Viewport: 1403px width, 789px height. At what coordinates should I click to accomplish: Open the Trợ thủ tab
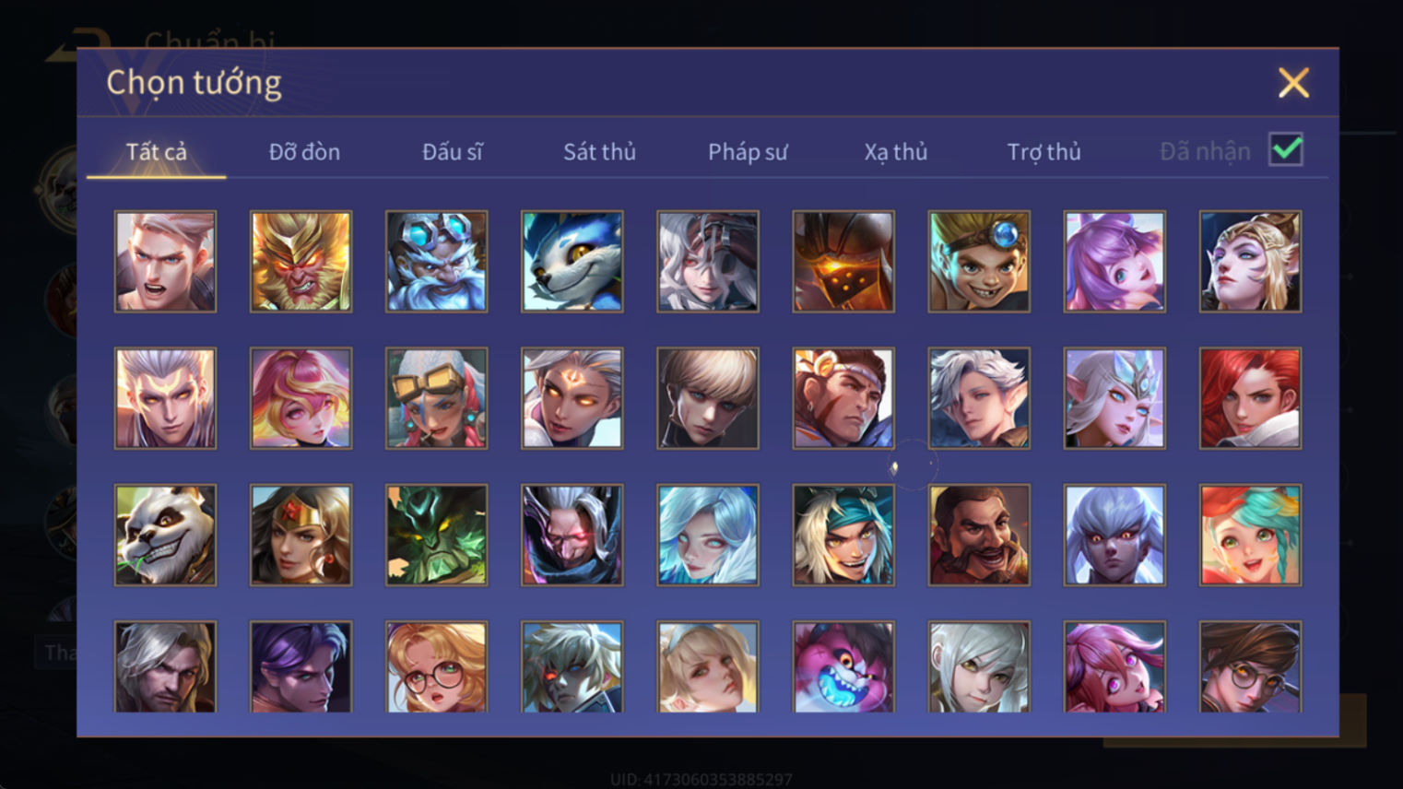point(1043,152)
